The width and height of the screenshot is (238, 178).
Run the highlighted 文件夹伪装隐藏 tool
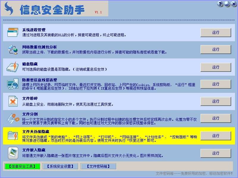click(x=216, y=136)
